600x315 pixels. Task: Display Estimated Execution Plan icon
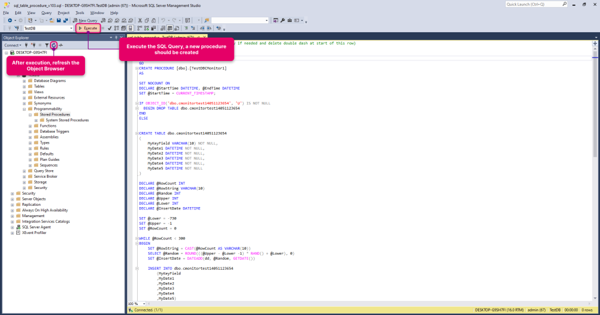point(117,28)
